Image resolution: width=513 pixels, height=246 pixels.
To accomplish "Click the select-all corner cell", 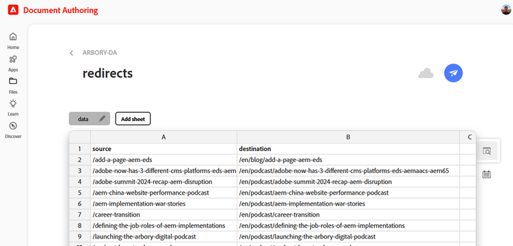I will [x=79, y=137].
